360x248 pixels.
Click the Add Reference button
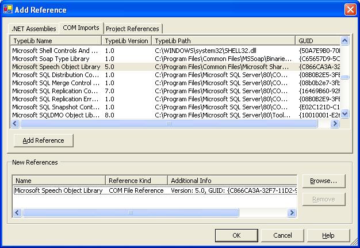coord(43,140)
